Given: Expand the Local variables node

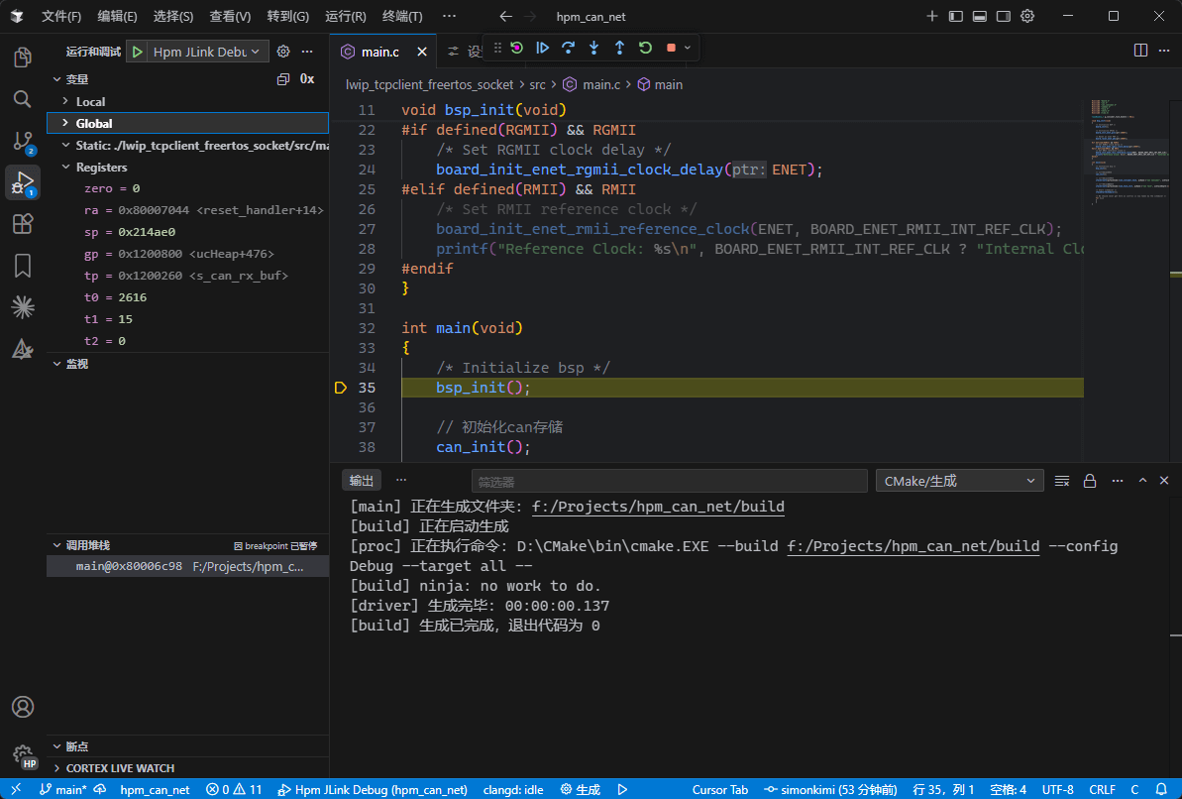Looking at the screenshot, I should tap(90, 102).
